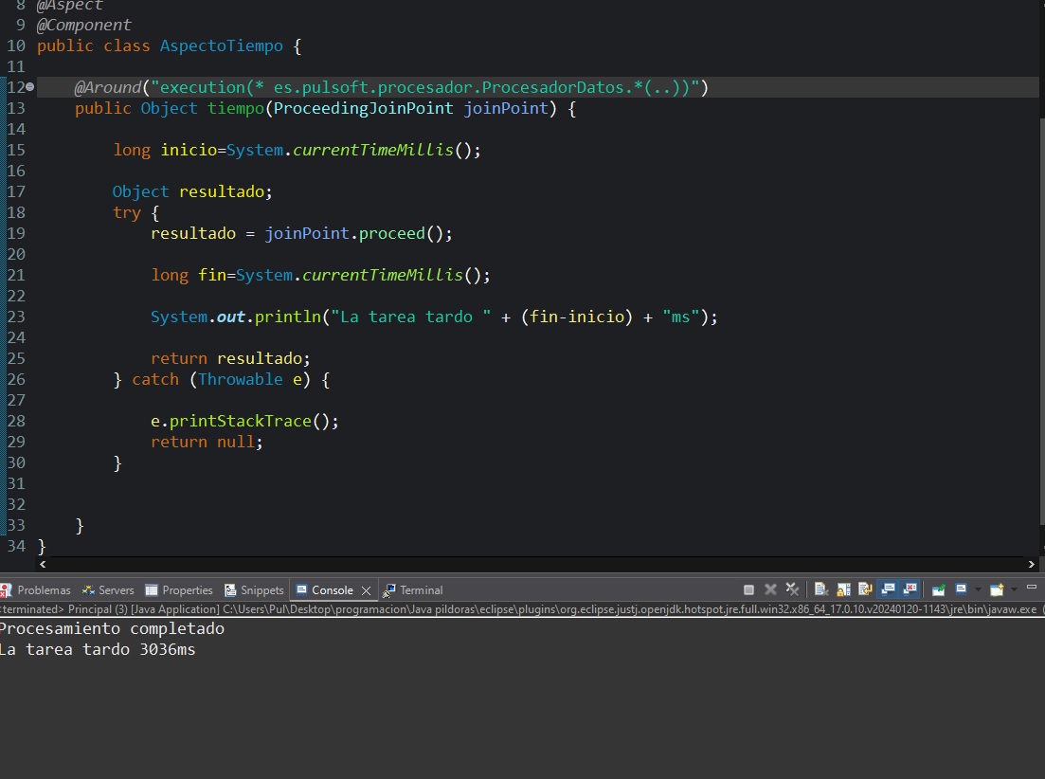This screenshot has height=779, width=1045.
Task: Toggle Show Console on standard error change
Action: coord(910,589)
